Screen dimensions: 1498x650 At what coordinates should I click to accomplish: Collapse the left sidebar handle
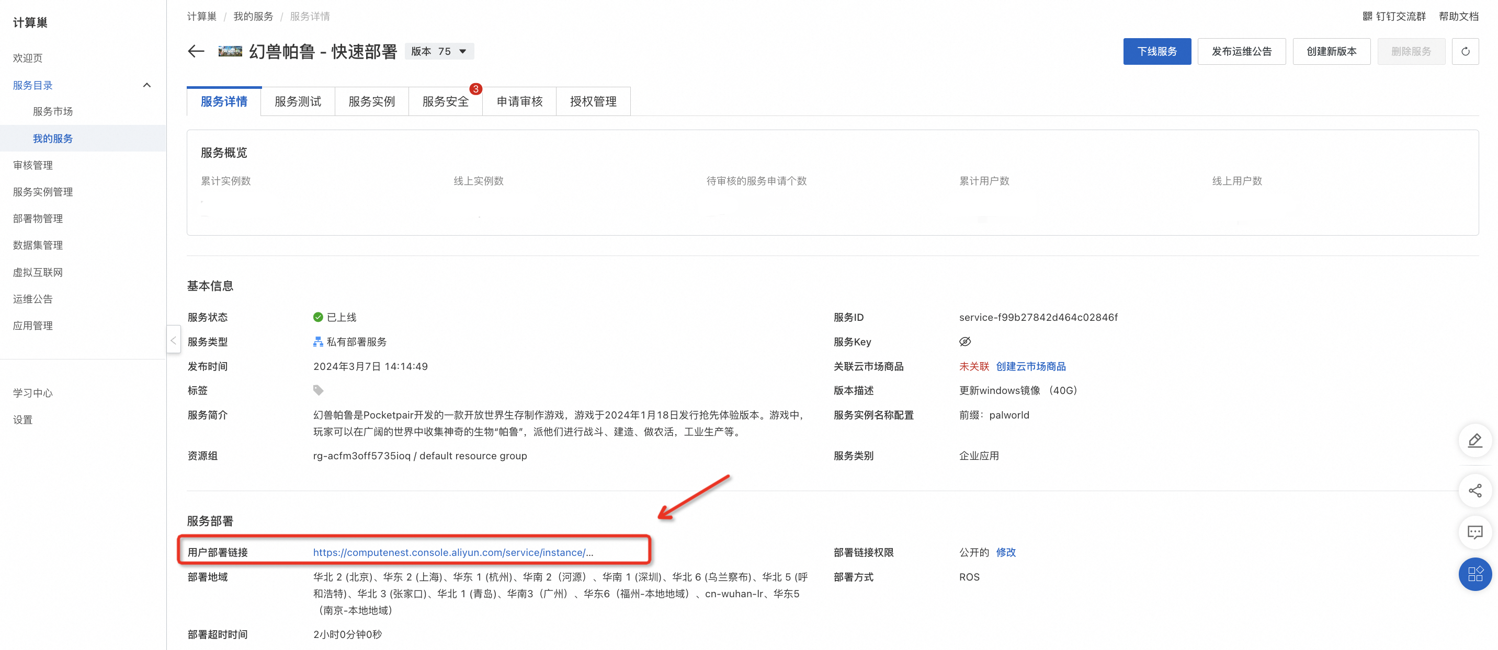(x=173, y=340)
